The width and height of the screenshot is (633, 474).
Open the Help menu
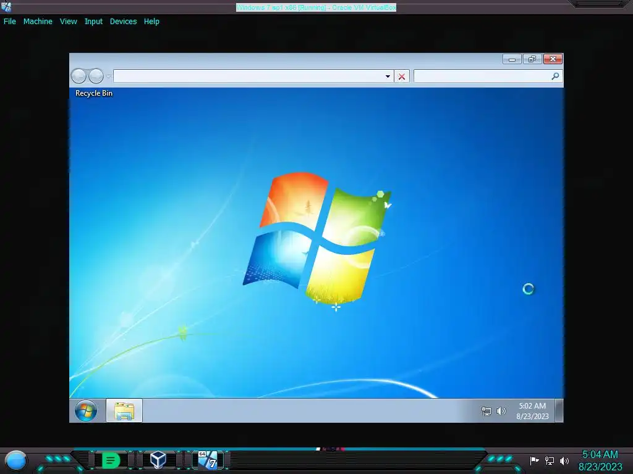pos(151,22)
